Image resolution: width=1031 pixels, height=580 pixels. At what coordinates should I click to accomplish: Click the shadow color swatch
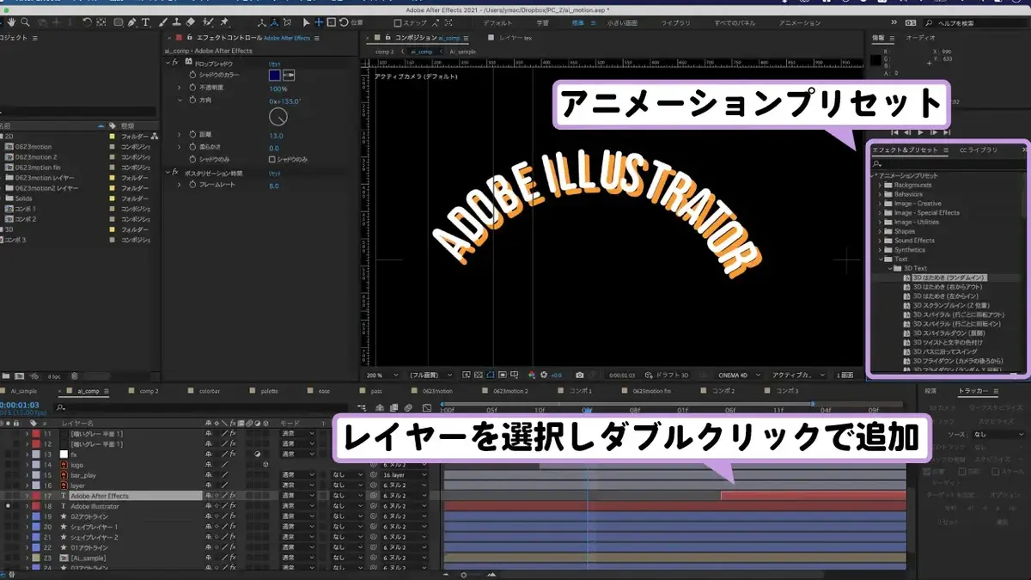(x=275, y=76)
